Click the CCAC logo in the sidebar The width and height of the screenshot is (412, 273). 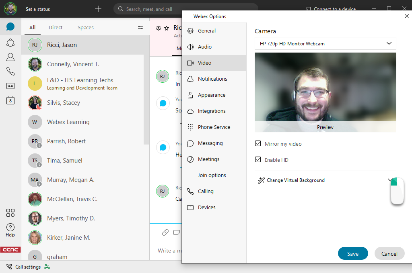point(10,250)
